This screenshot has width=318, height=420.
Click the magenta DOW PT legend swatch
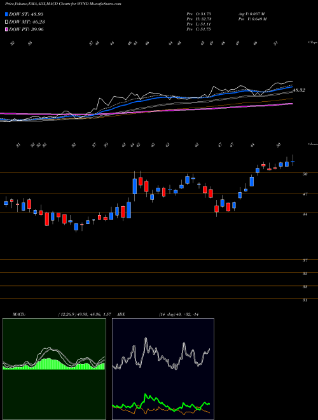[7, 29]
